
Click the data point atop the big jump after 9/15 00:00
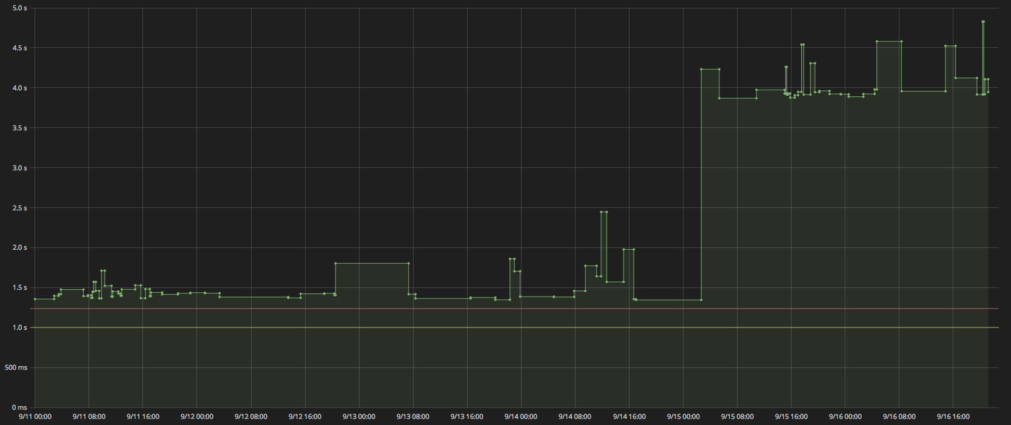pos(701,69)
